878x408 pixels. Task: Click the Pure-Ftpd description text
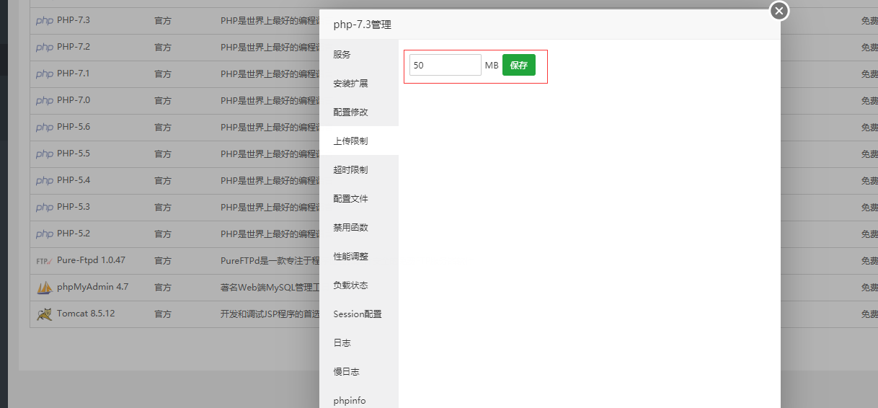coord(270,261)
